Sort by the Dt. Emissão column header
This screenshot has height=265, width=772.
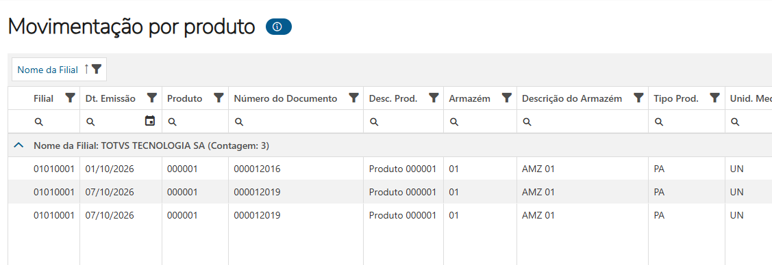click(x=110, y=98)
